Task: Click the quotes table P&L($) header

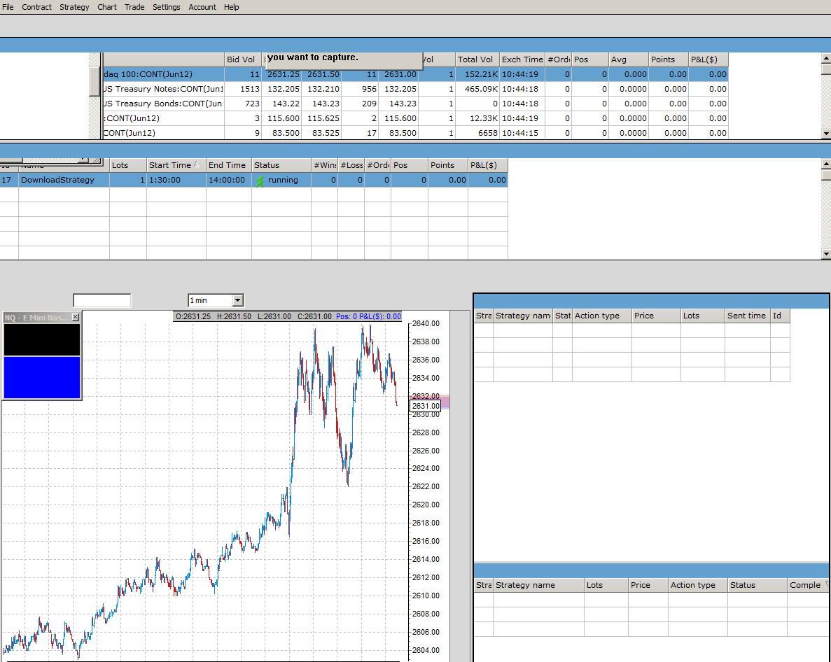Action: point(708,59)
